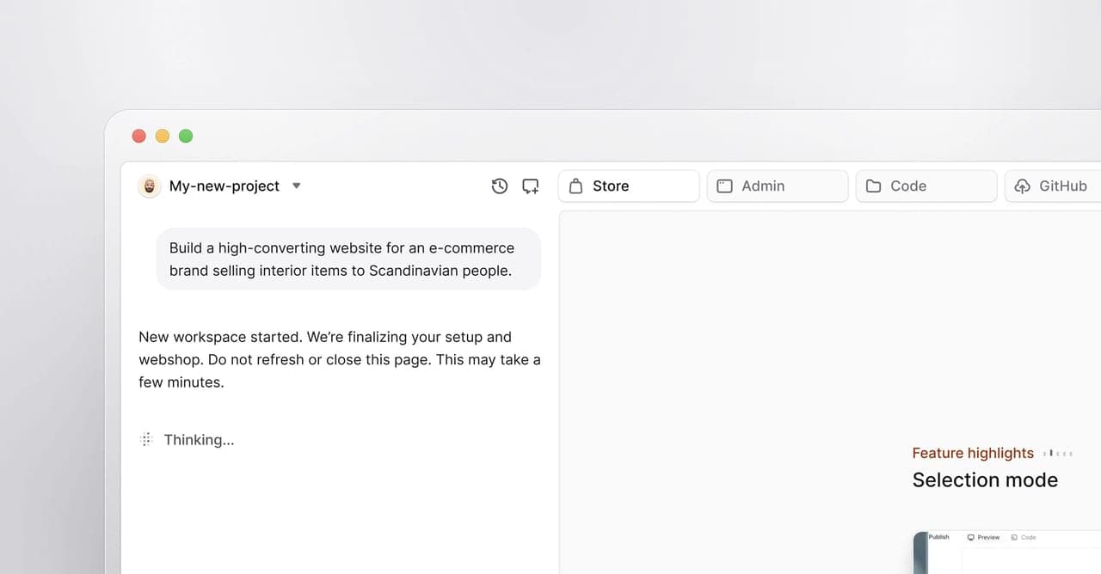Image resolution: width=1101 pixels, height=574 pixels.
Task: Maximize the window with the green button
Action: point(186,136)
